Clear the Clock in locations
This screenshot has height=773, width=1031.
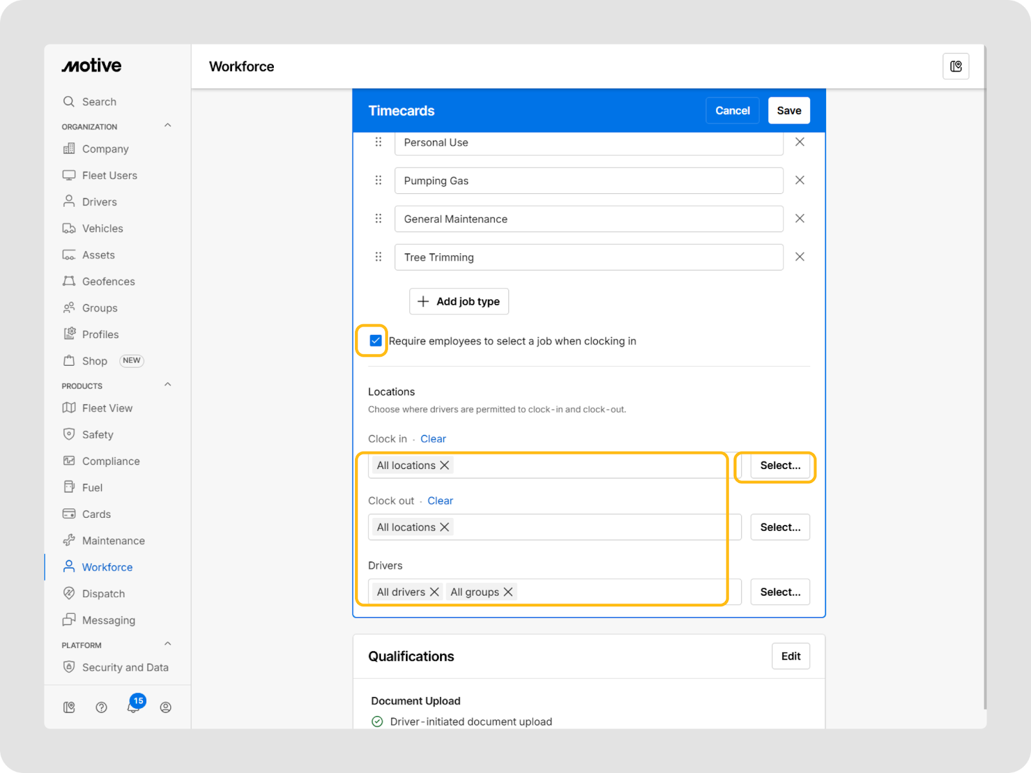433,439
